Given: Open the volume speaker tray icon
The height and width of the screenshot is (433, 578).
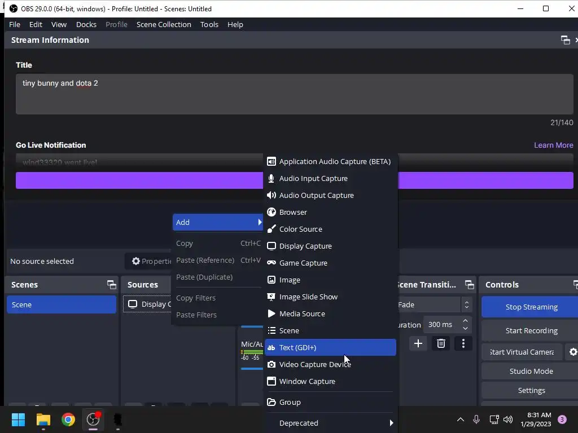Looking at the screenshot, I should 508,419.
